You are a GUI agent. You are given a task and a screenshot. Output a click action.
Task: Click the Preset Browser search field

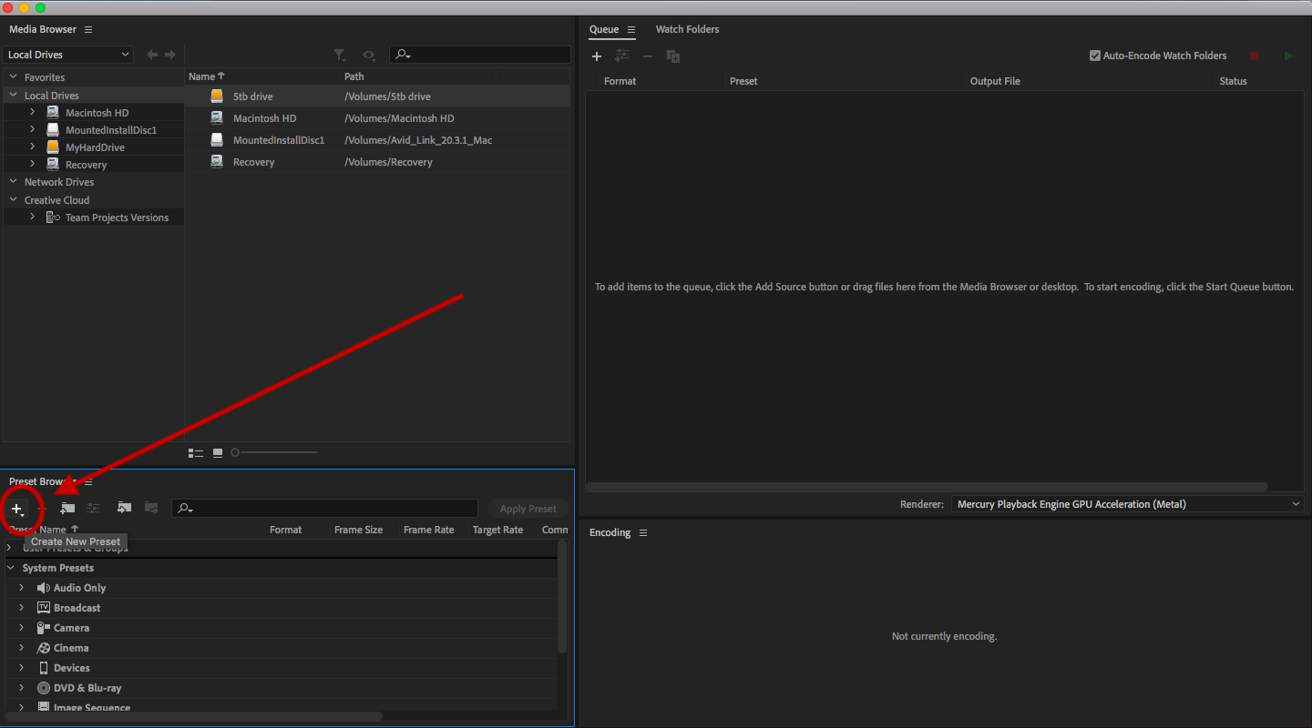tap(324, 508)
